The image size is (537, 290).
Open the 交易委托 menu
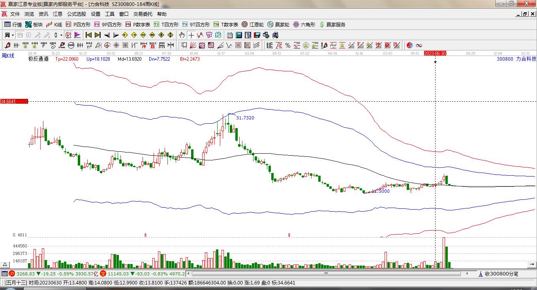143,14
